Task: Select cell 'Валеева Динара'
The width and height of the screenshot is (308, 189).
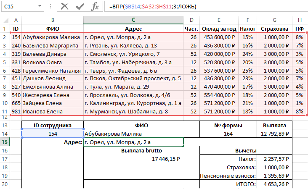Action: 53,54
